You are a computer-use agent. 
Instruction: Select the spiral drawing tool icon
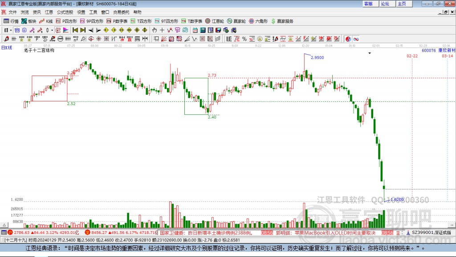click(45, 39)
